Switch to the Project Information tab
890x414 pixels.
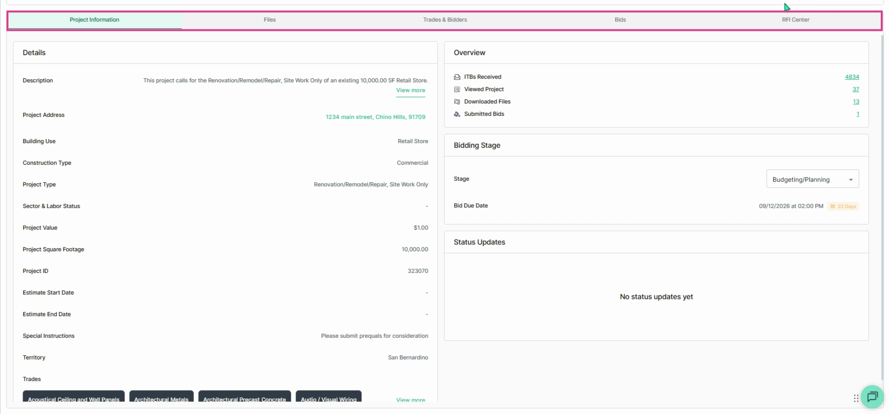tap(94, 20)
